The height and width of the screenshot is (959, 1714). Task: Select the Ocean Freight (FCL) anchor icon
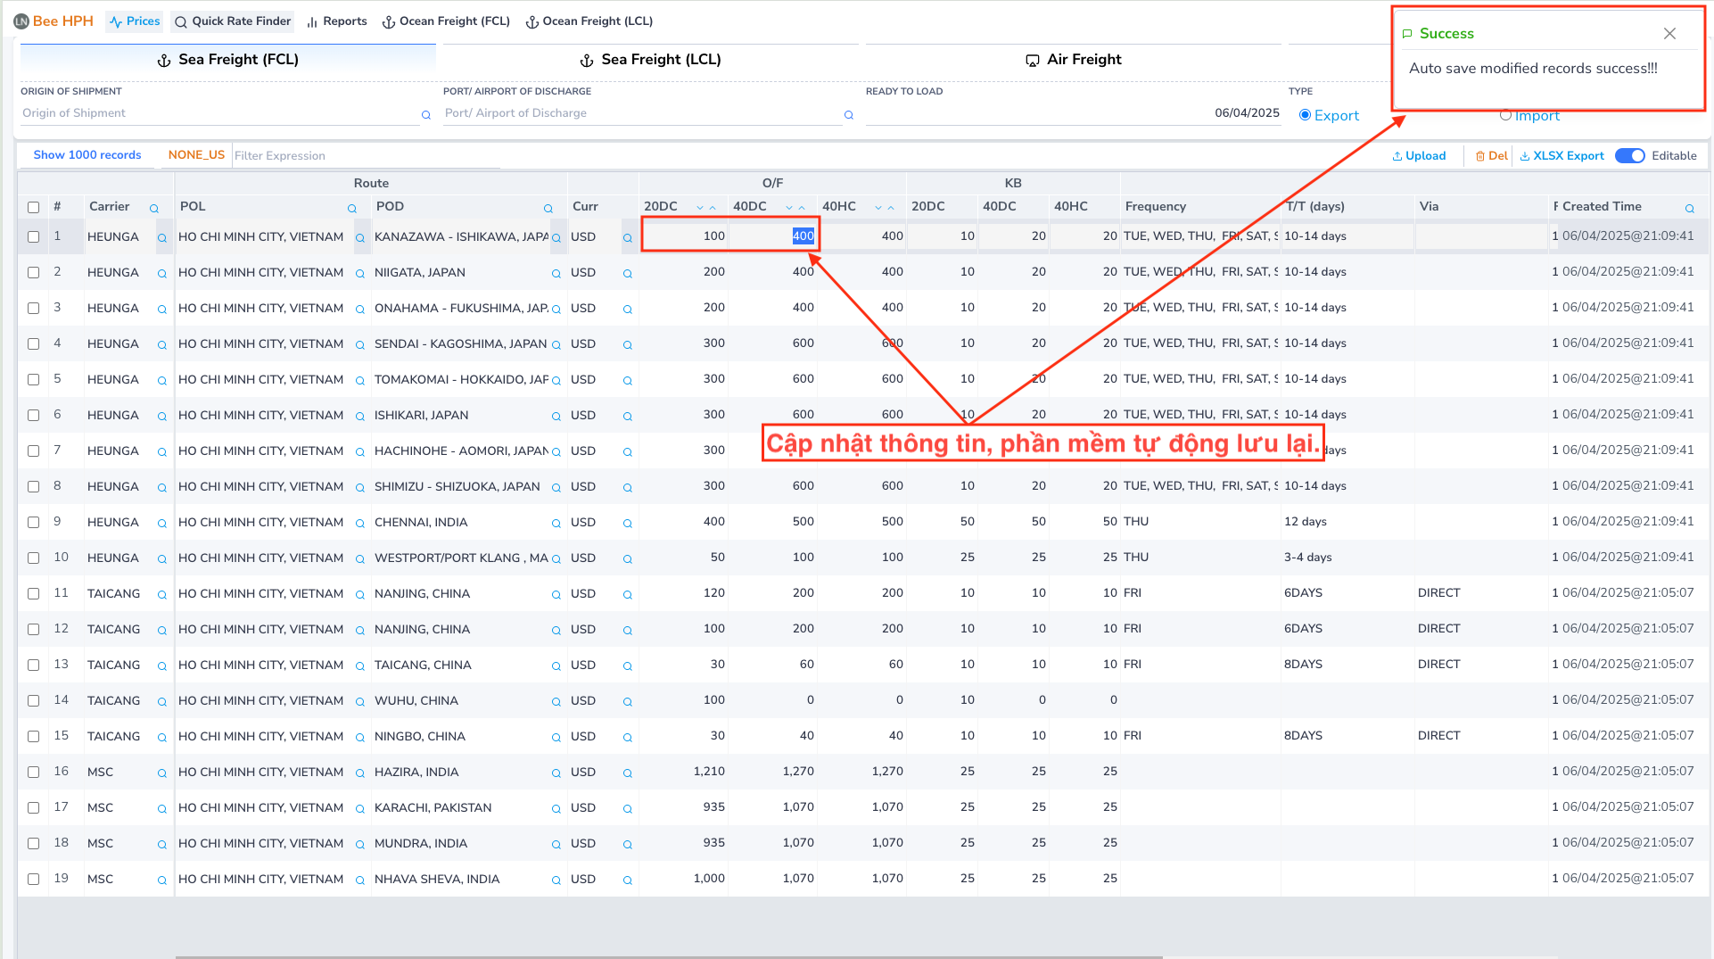click(388, 21)
